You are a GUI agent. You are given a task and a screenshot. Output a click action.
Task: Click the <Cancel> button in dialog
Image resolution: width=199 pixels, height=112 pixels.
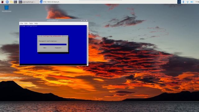pos(58,48)
